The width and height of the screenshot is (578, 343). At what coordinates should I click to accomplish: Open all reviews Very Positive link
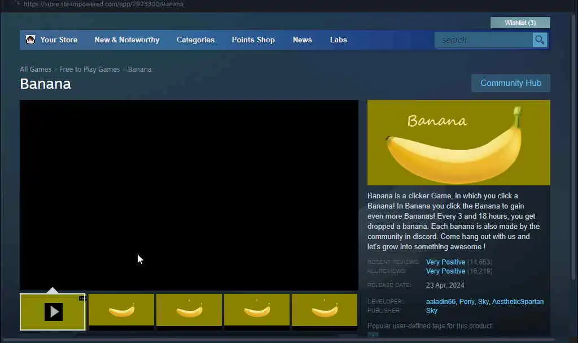point(445,271)
